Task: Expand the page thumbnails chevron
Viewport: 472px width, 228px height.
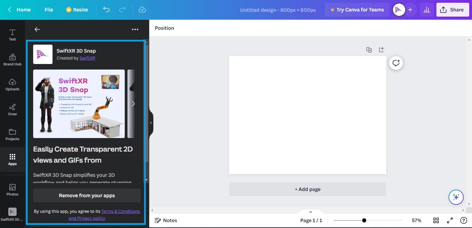Action: 310,212
